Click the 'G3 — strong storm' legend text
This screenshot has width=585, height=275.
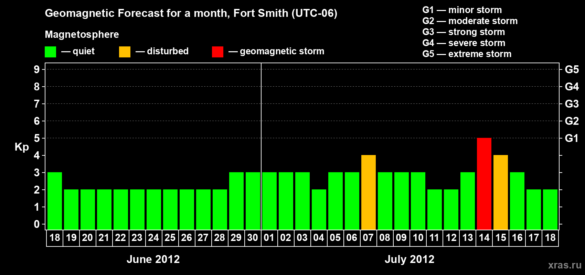click(464, 32)
